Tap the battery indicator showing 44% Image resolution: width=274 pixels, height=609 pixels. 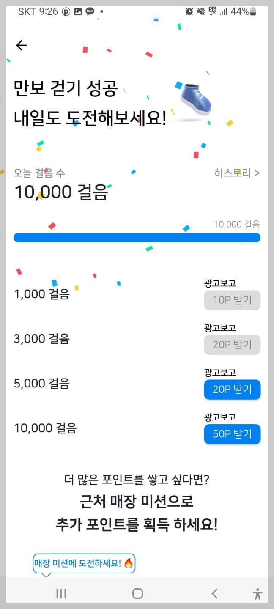[242, 11]
